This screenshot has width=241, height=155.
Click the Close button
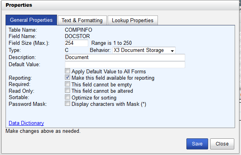[x=222, y=144]
